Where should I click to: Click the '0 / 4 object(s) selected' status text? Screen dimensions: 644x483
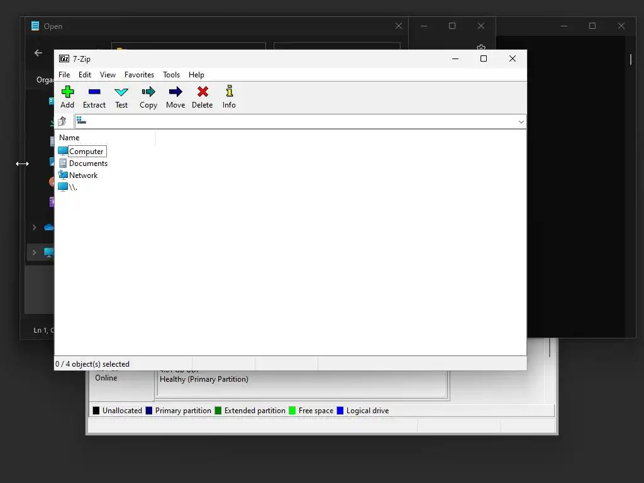coord(92,364)
